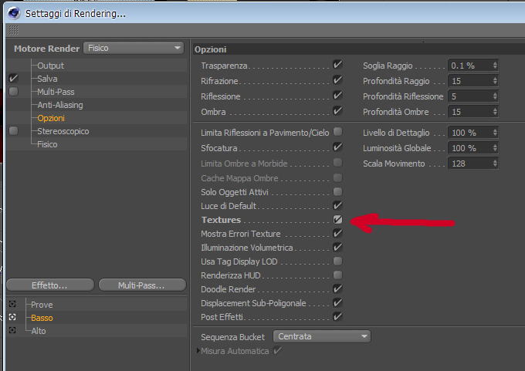Enable the Usa Tag Display LOD checkbox
Image resolution: width=525 pixels, height=371 pixels.
pyautogui.click(x=337, y=261)
